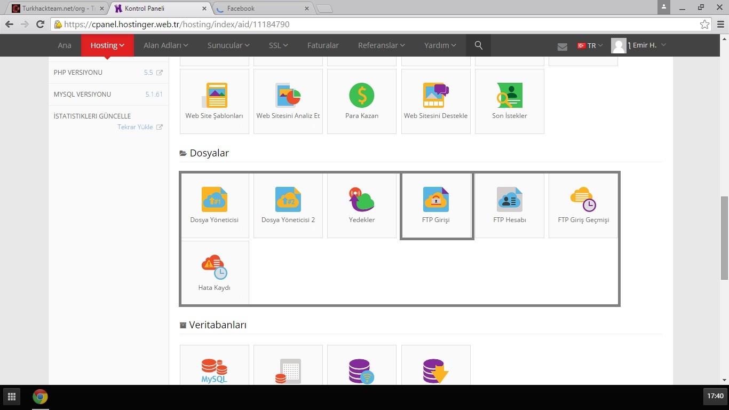Screen dimensions: 729x410
Task: Open the remote MySQL database icon with wifi symbol
Action: (362, 370)
